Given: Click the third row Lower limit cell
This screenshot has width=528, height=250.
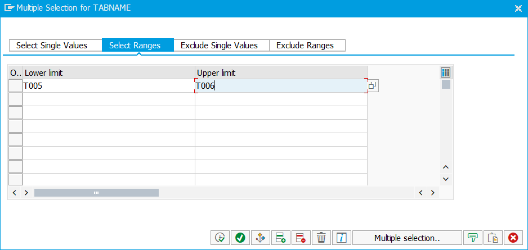Looking at the screenshot, I should (109, 113).
